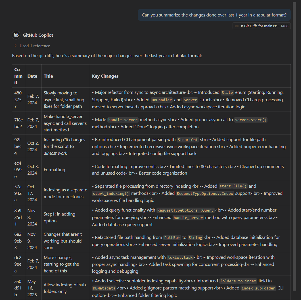The height and width of the screenshot is (300, 301).
Task: Click the Formatting title cell
Action: [54, 170]
